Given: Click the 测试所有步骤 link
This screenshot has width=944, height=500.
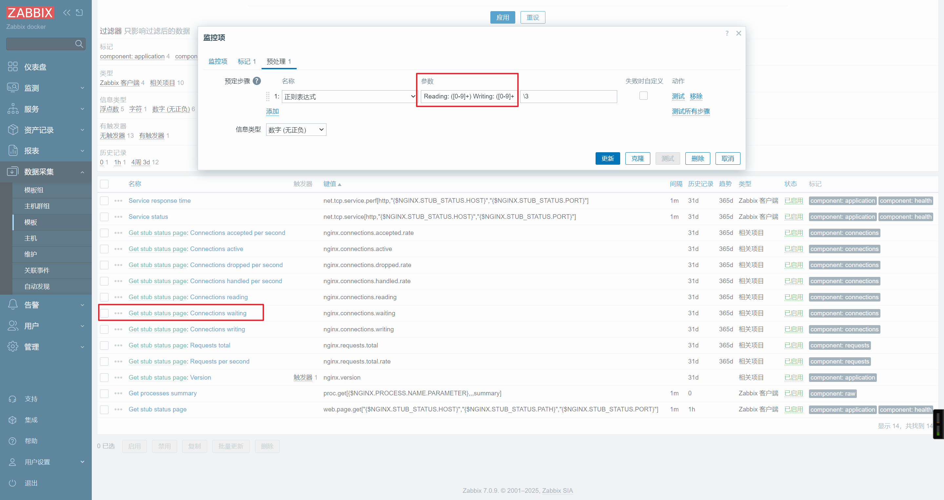Looking at the screenshot, I should (691, 111).
